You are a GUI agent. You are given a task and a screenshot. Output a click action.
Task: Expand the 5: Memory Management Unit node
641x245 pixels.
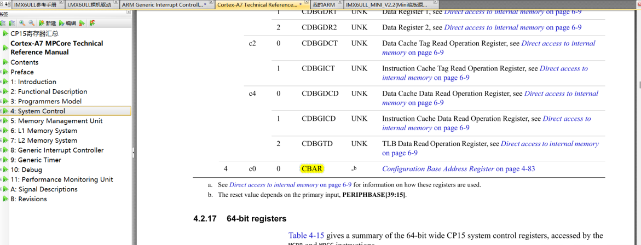1,121
